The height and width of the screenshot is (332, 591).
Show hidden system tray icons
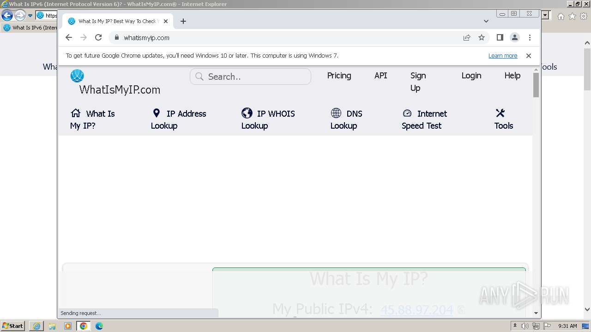[x=515, y=326]
